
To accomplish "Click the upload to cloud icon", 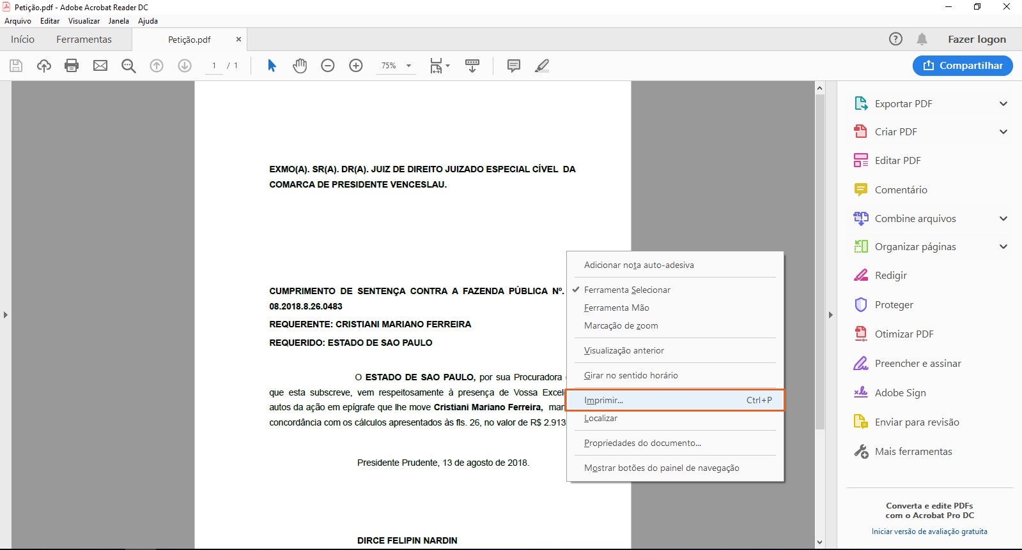I will point(43,66).
